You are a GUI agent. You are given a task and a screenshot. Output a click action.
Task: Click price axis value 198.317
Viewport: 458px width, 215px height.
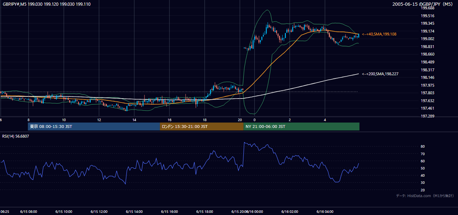tap(427, 70)
